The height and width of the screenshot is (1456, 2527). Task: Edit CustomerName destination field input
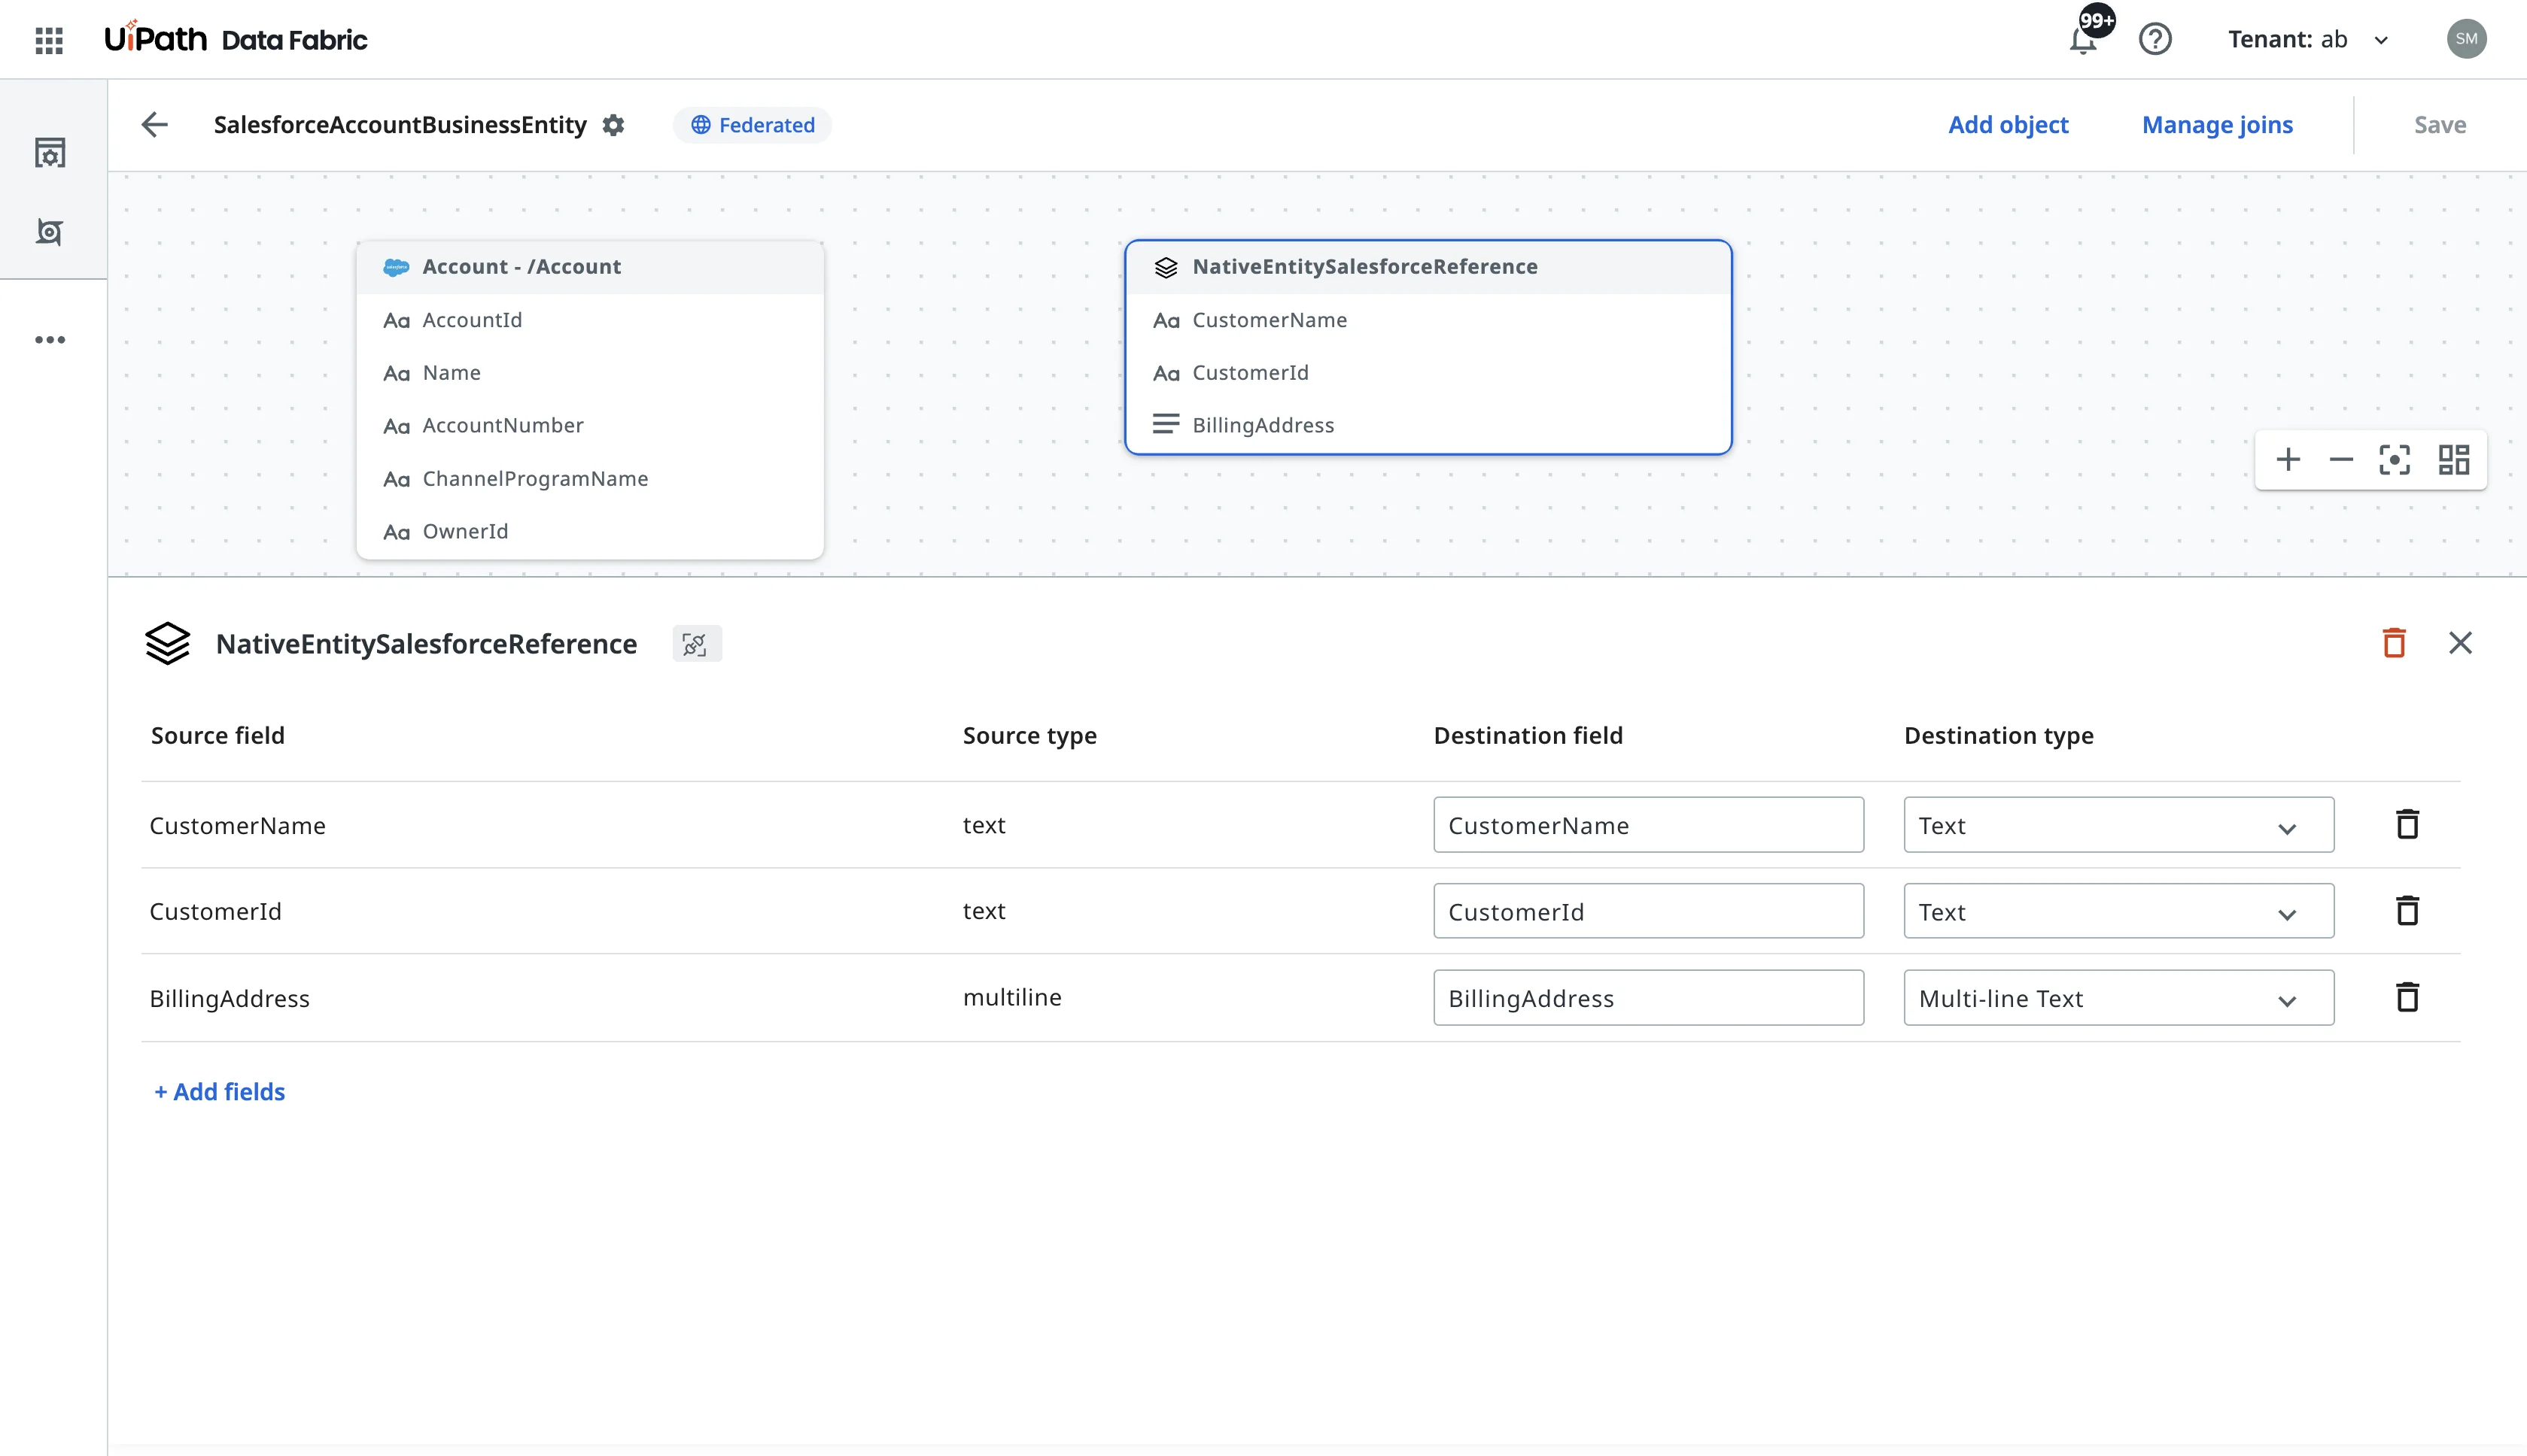coord(1647,825)
